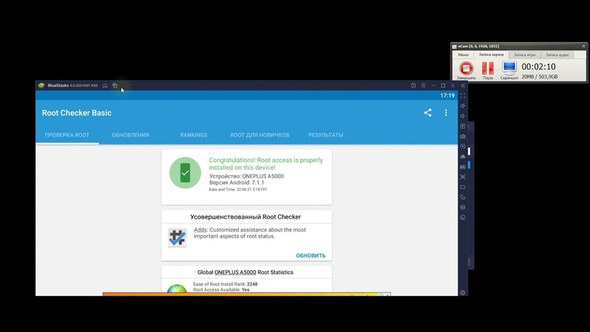The width and height of the screenshot is (590, 332).
Task: Click the green root verified phone icon
Action: pos(185,173)
